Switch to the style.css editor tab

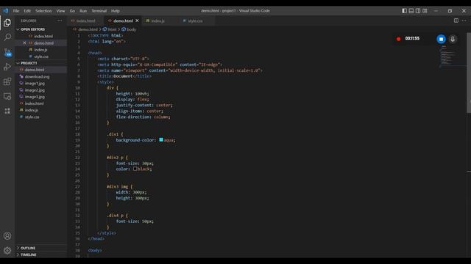195,21
